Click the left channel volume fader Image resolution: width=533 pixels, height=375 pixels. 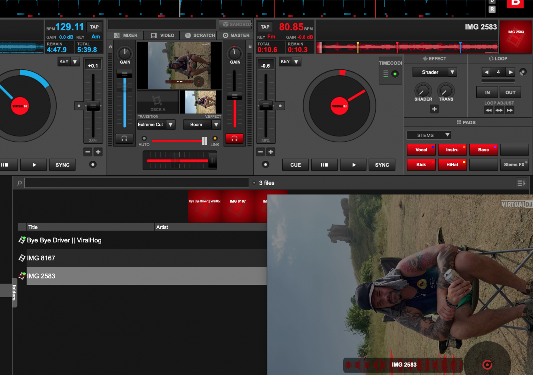pos(124,74)
